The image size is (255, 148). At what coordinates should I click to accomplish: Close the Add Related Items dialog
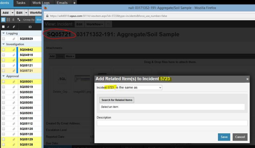247,79
